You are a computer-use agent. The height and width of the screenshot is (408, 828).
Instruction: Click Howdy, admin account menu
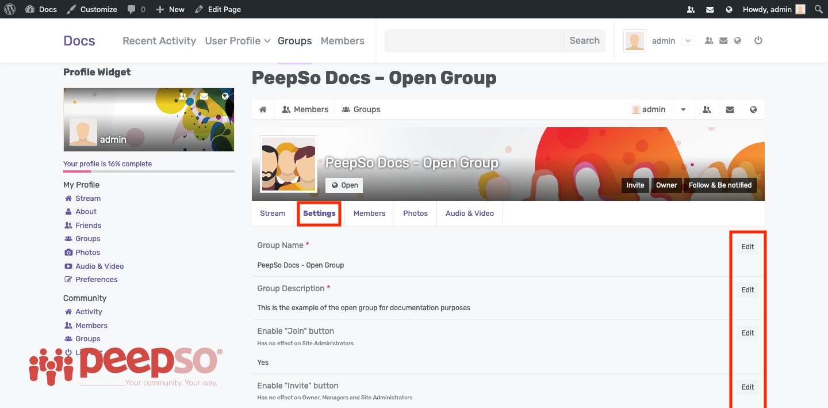pyautogui.click(x=774, y=9)
